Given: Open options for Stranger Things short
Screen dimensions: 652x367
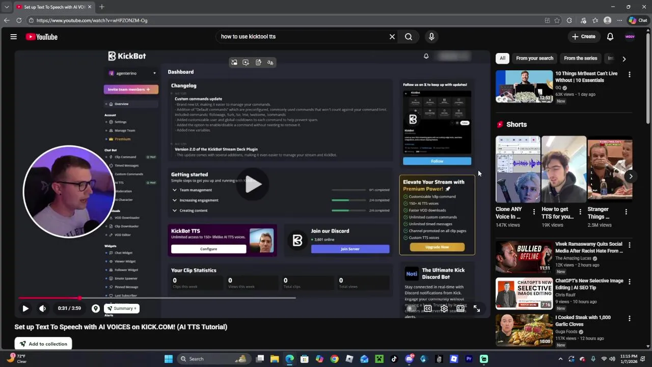Looking at the screenshot, I should [626, 212].
